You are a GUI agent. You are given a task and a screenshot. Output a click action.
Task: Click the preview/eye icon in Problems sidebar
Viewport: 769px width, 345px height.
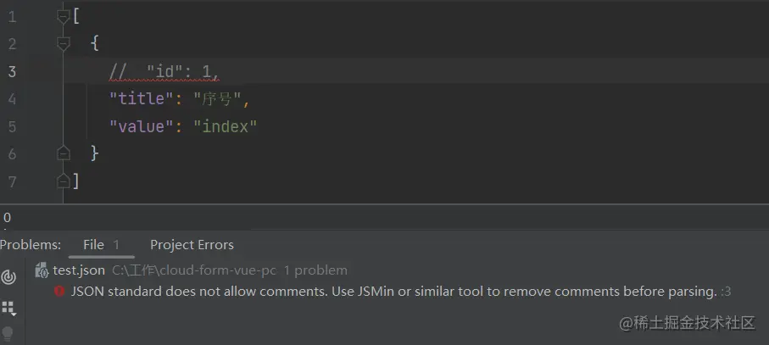[8, 277]
